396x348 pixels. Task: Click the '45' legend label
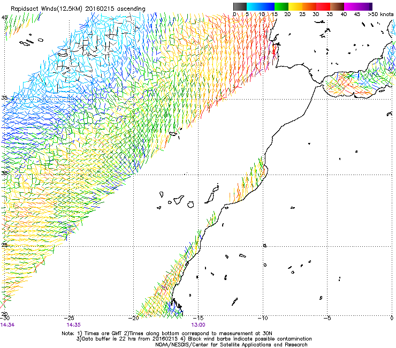[x=357, y=14]
